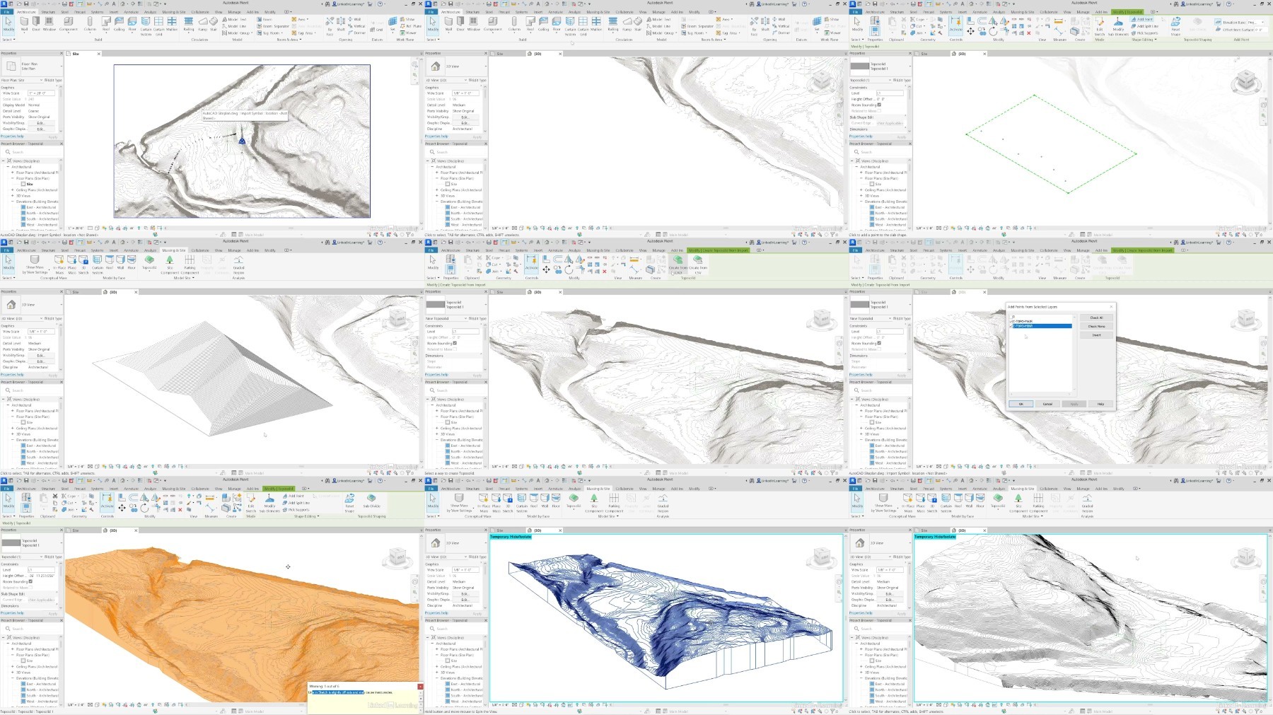The image size is (1273, 715).
Task: Select 'Modify | Toposolid' tab in orange topography window
Action: click(279, 489)
